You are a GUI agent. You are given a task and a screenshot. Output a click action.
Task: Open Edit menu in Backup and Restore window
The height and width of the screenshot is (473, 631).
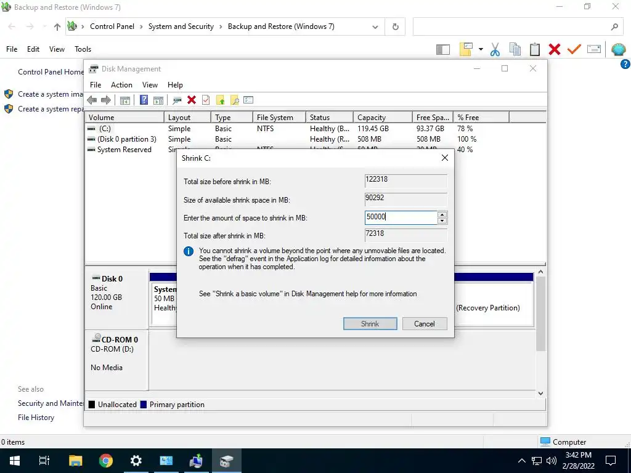click(33, 49)
